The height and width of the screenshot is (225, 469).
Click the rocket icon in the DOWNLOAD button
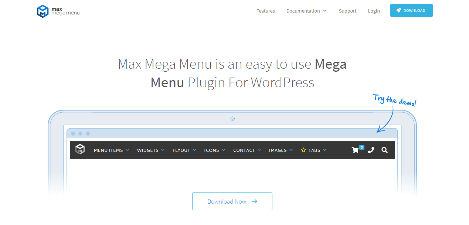pos(399,10)
